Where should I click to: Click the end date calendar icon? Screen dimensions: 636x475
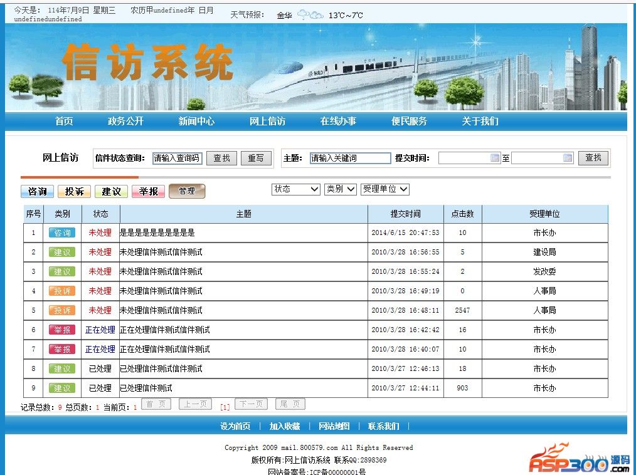568,158
